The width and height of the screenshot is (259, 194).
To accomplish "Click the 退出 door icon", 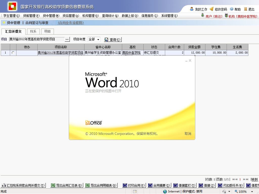I will (246, 9).
